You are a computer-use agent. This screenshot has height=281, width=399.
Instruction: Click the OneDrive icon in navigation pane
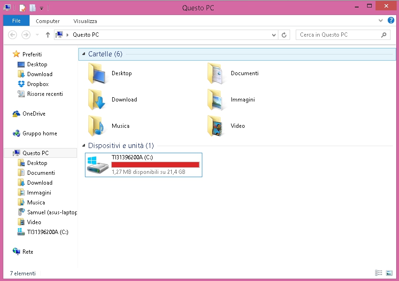click(16, 114)
